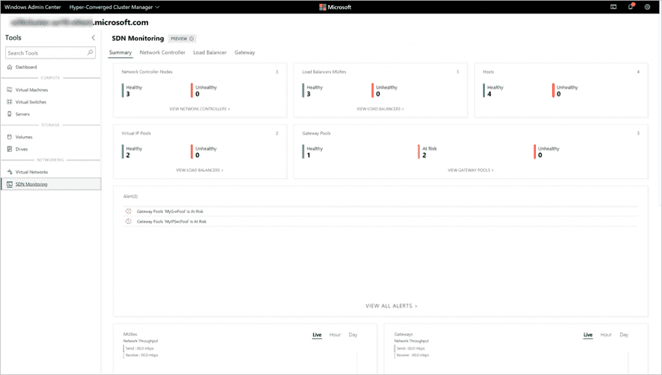Select alert "Gateway Pools 'MyGrePool' is At Risk"

pyautogui.click(x=170, y=212)
